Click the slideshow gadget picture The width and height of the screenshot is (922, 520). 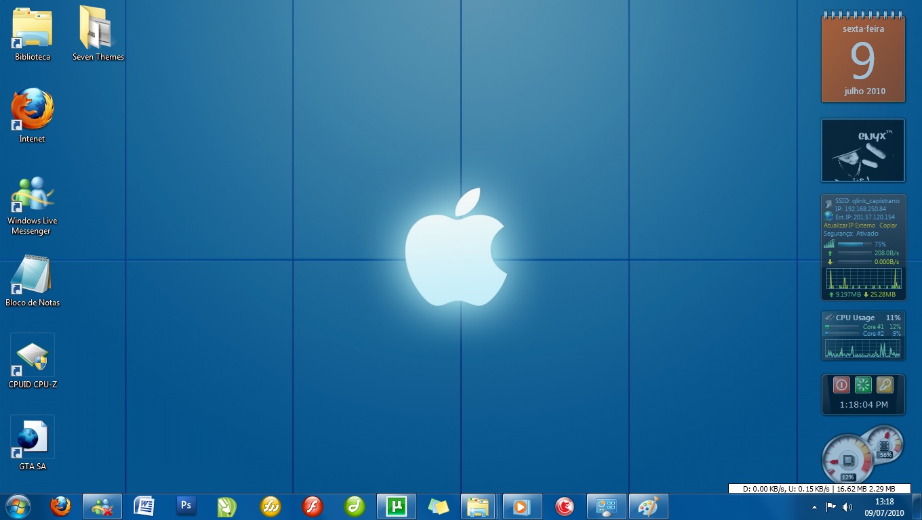[863, 151]
